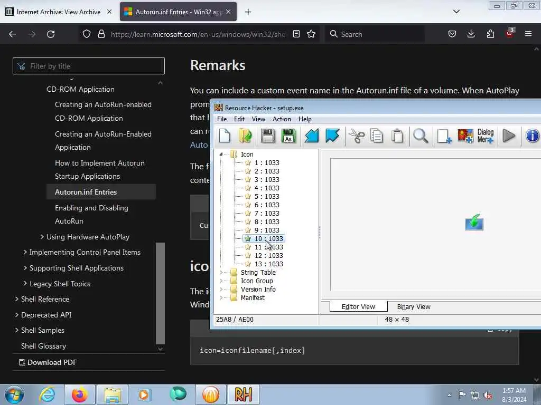541x405 pixels.
Task: Click the muted volume tray icon
Action: 488,395
